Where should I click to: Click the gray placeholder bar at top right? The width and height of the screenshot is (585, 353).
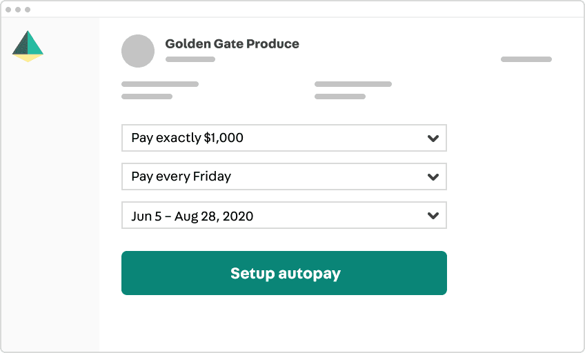[x=526, y=59]
